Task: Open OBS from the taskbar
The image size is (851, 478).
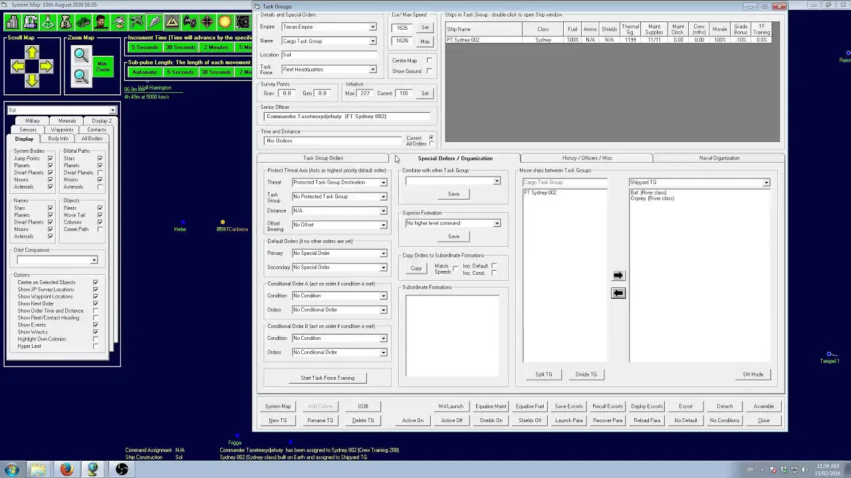Action: (122, 469)
